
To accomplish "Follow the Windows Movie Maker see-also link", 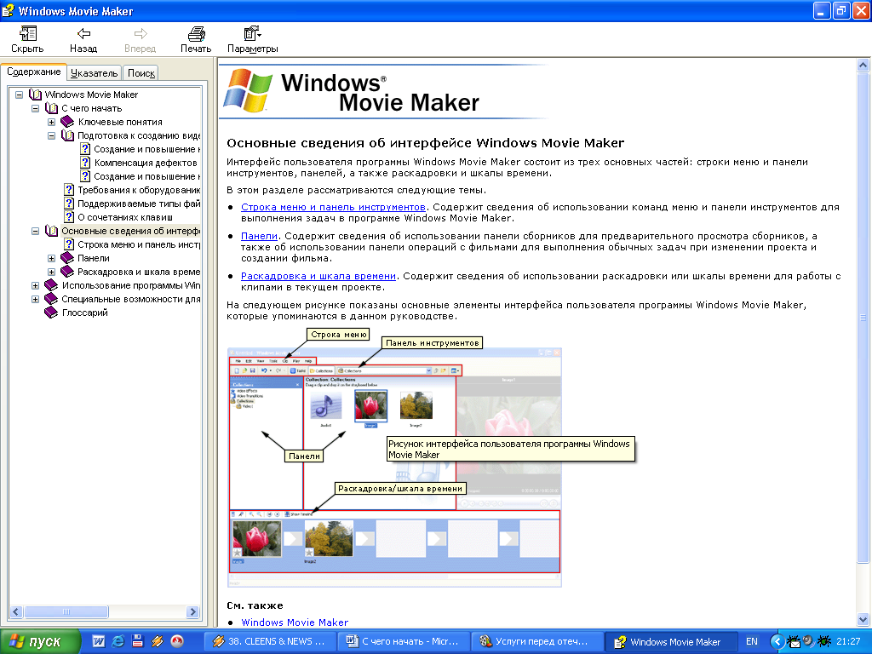I will point(295,622).
